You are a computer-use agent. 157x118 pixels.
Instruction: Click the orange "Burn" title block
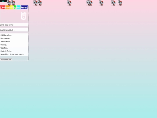(x=7, y=7)
